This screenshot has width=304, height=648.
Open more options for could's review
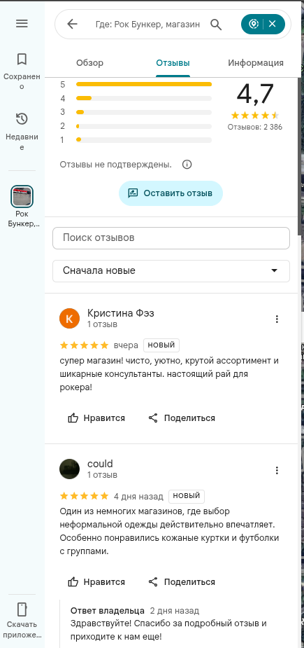277,470
